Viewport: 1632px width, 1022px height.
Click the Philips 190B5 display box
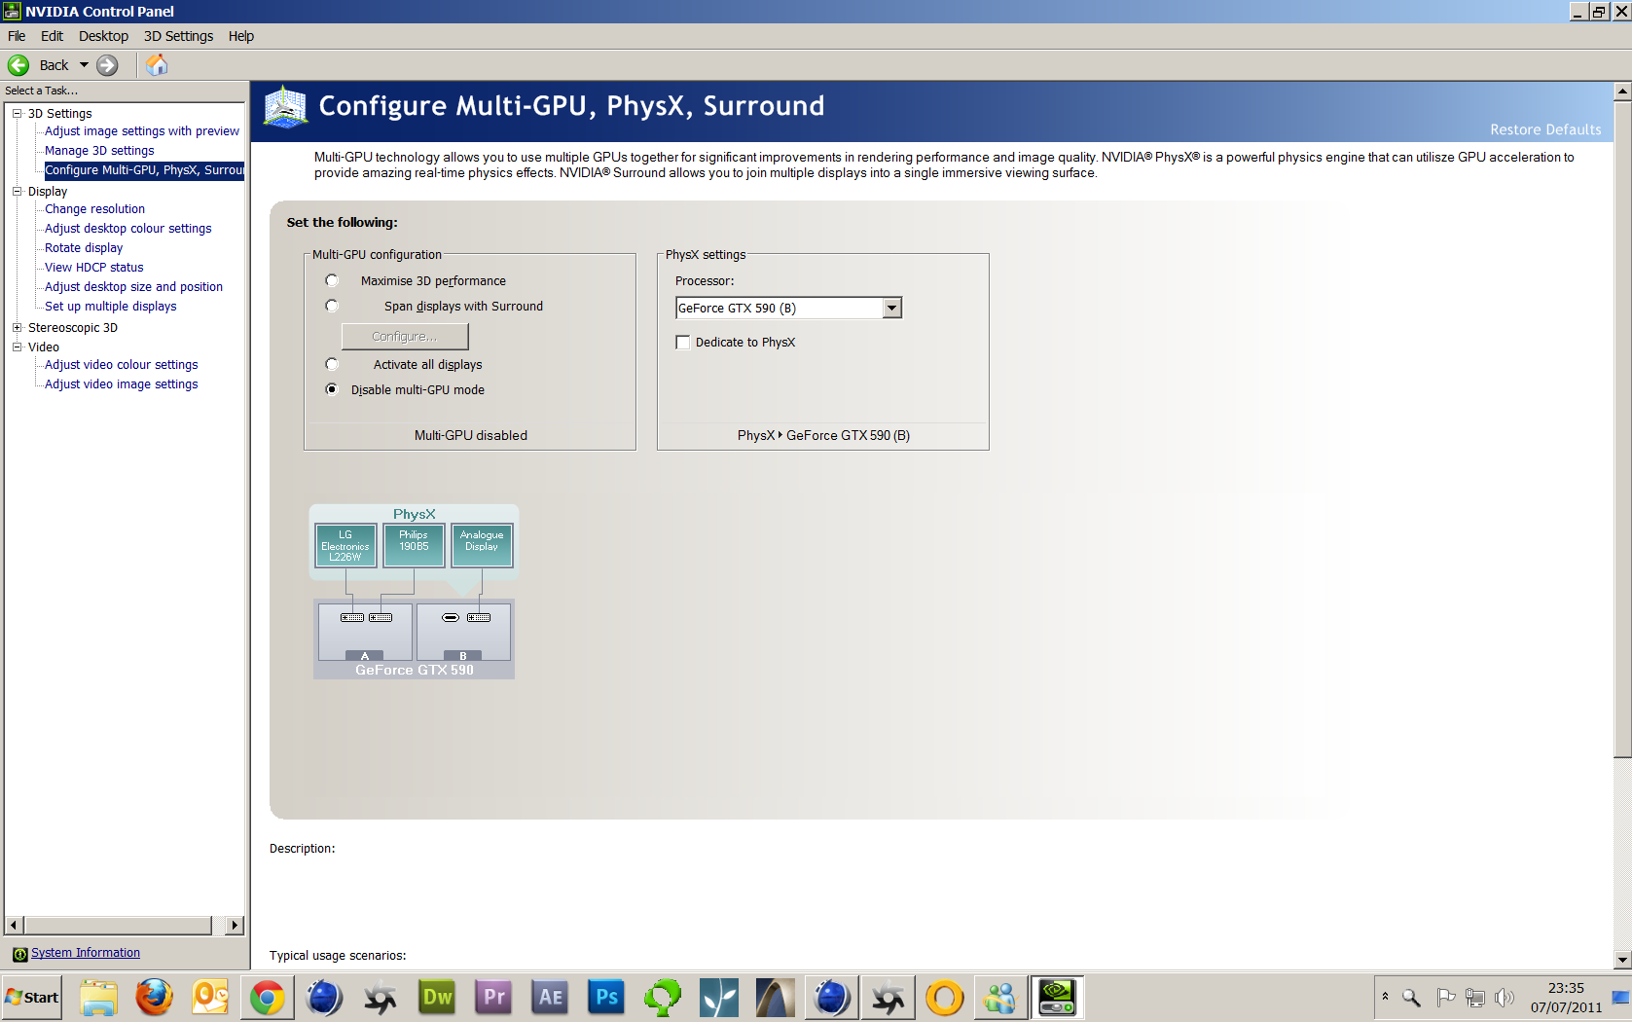(x=414, y=546)
